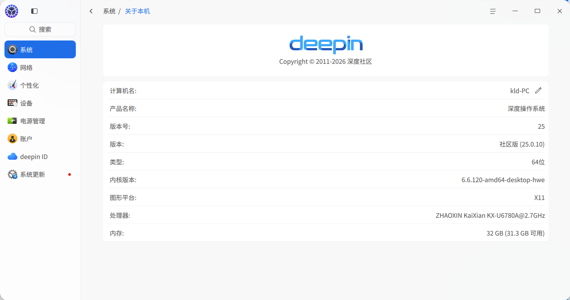Click the deepin ID cloud icon
Viewport: 570px width, 300px height.
12,157
